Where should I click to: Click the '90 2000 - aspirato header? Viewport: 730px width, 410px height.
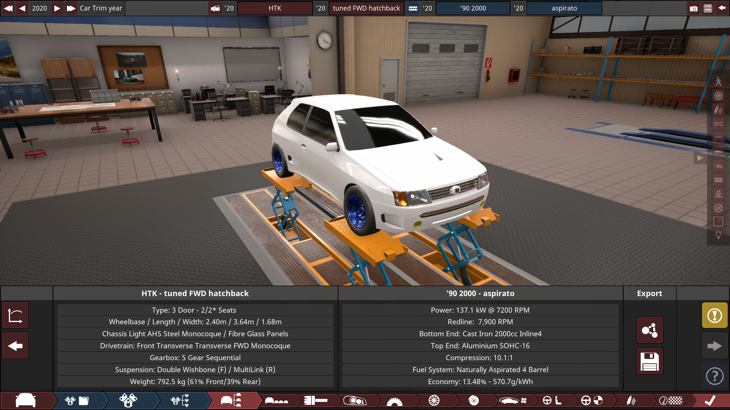(480, 293)
